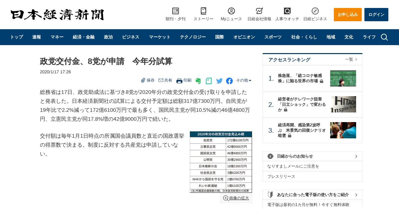Select the 文化 navigation item
This screenshot has width=399, height=209.
tap(349, 37)
